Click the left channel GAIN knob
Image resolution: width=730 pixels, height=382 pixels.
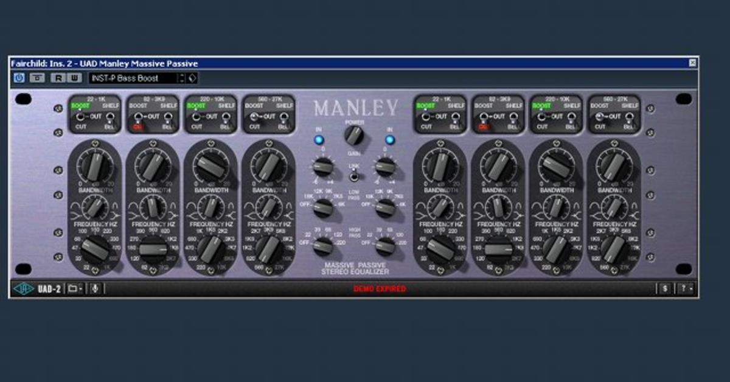click(x=322, y=166)
